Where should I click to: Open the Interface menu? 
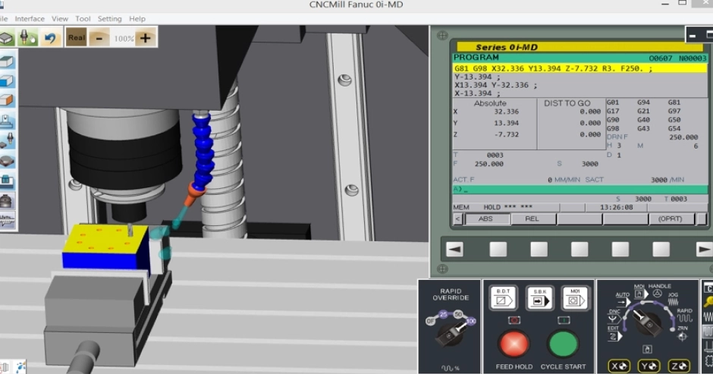tap(30, 19)
